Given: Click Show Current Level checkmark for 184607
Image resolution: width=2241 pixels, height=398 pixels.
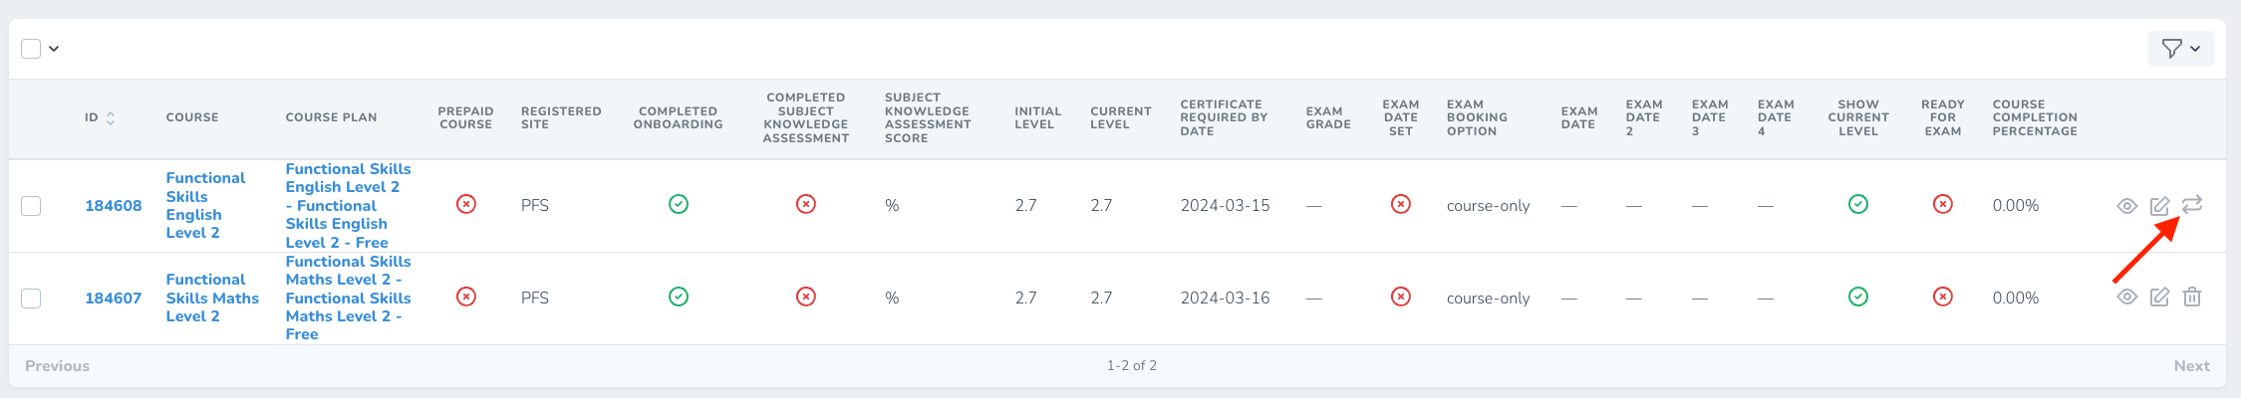Looking at the screenshot, I should coord(1857,297).
